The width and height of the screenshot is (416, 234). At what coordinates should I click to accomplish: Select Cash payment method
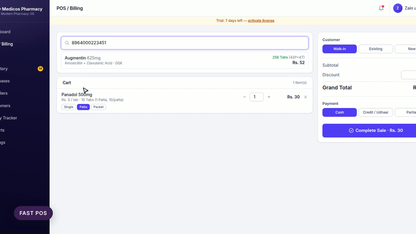click(340, 112)
